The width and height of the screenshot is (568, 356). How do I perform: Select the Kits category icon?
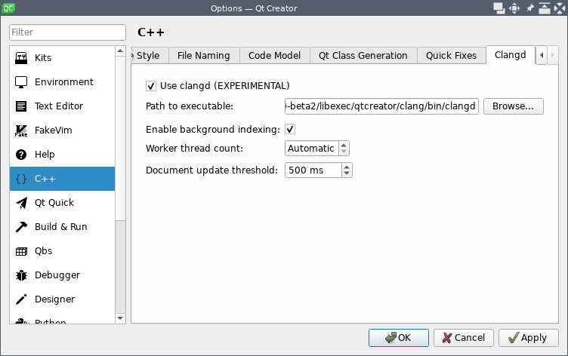21,58
